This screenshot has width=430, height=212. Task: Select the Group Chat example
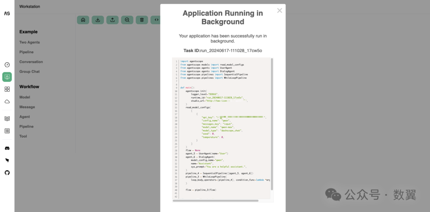[29, 72]
